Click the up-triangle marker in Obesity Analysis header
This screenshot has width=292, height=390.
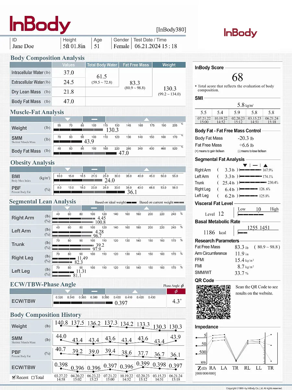click(x=146, y=169)
